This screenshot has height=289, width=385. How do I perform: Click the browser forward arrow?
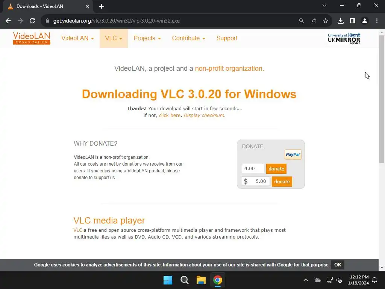[20, 21]
